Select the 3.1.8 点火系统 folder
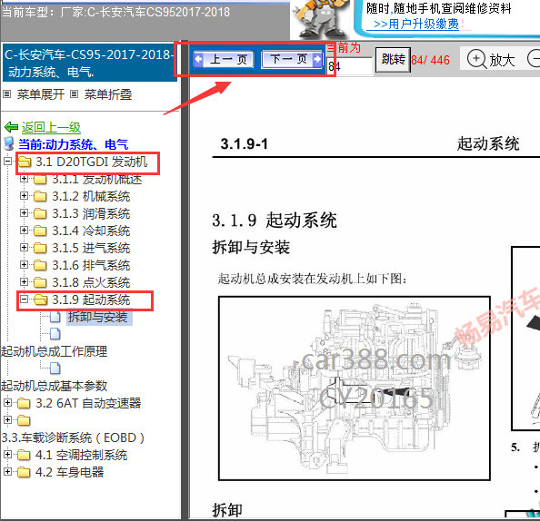Viewport: 540px width, 521px height. 91,282
